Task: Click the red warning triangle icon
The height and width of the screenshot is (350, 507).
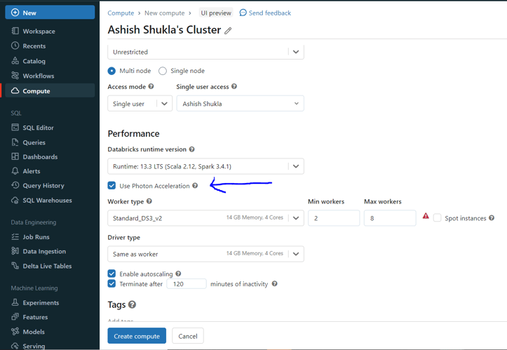Action: pos(426,216)
